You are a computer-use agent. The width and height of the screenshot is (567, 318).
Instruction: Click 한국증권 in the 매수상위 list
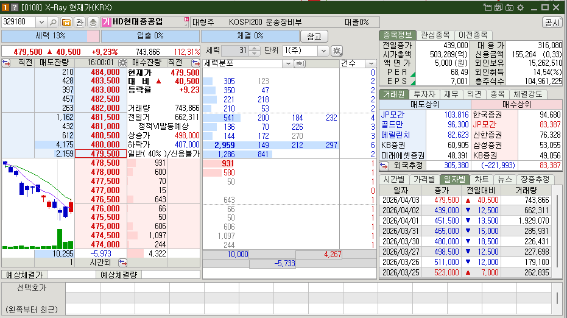coord(487,115)
